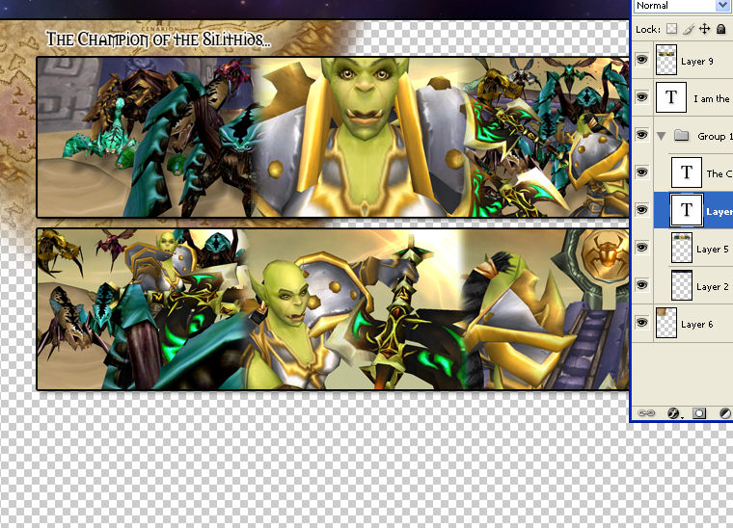Click the 'The C' text layer thumbnail
Image resolution: width=733 pixels, height=528 pixels.
point(686,173)
